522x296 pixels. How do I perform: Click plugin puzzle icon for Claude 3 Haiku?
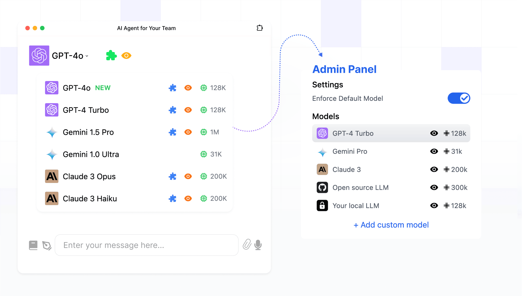click(172, 198)
